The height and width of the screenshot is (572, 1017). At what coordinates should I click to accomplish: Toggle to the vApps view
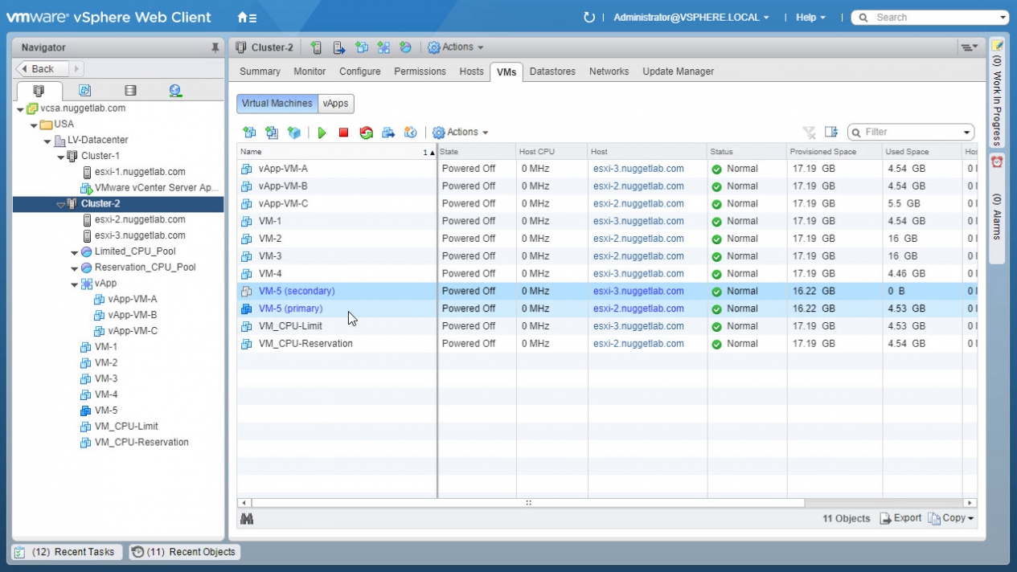335,104
